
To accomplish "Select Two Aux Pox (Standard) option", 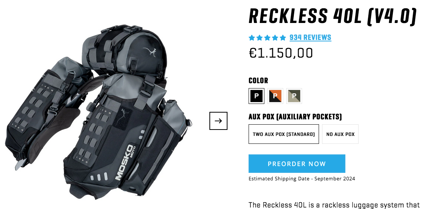I will tap(284, 134).
